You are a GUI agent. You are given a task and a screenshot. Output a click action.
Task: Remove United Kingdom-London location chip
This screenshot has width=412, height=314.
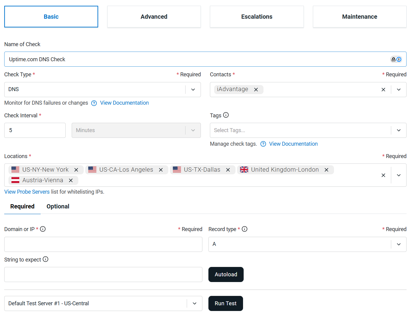click(x=326, y=170)
